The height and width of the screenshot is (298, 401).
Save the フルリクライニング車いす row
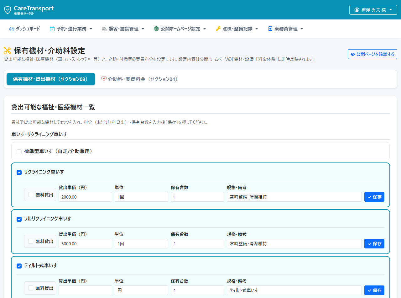pos(374,244)
